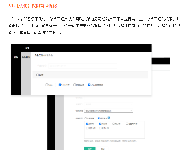Focus the 角色名称 input field

coord(82,66)
